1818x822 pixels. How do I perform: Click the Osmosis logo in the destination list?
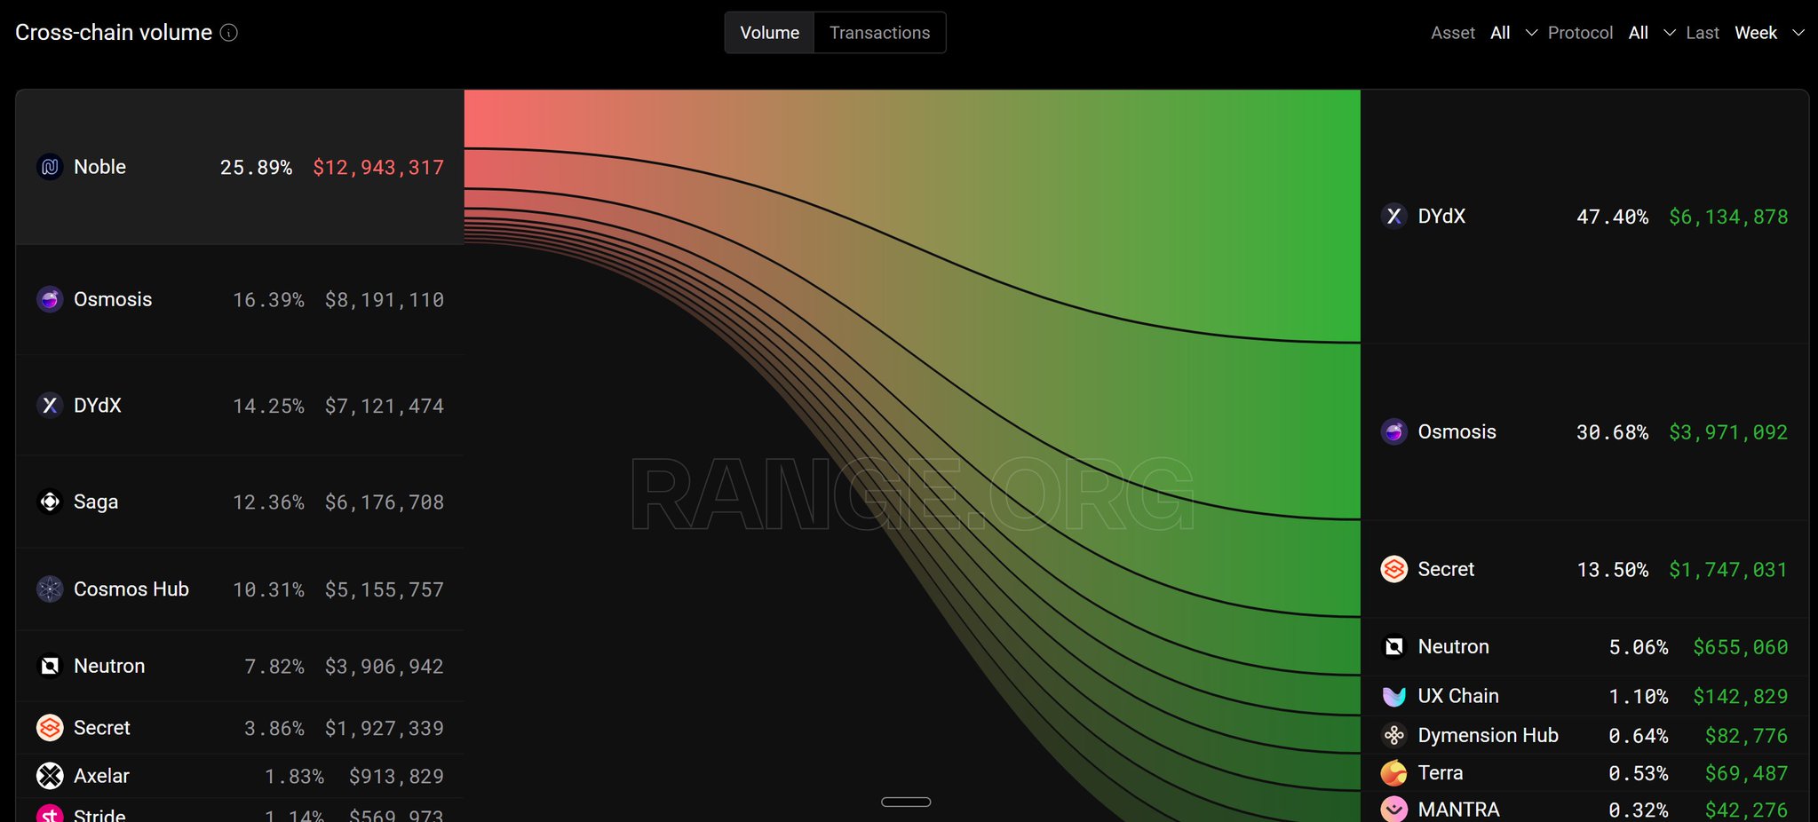1394,431
